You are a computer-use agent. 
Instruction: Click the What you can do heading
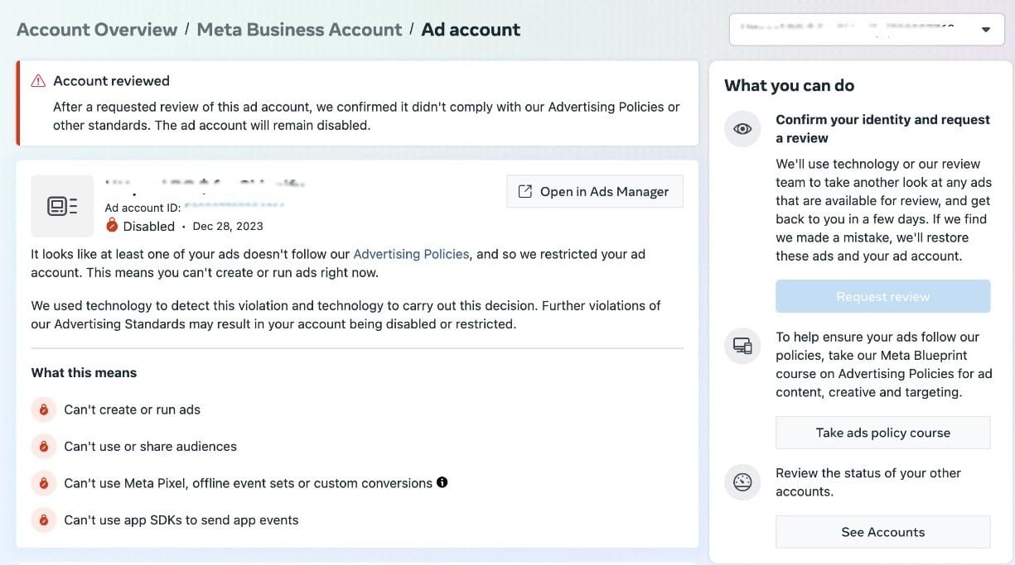(789, 85)
